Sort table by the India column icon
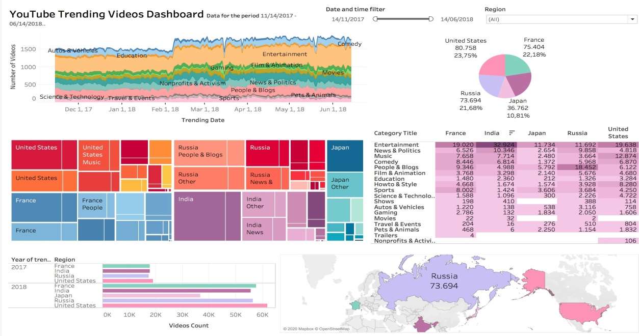This screenshot has height=336, width=639. [x=512, y=133]
